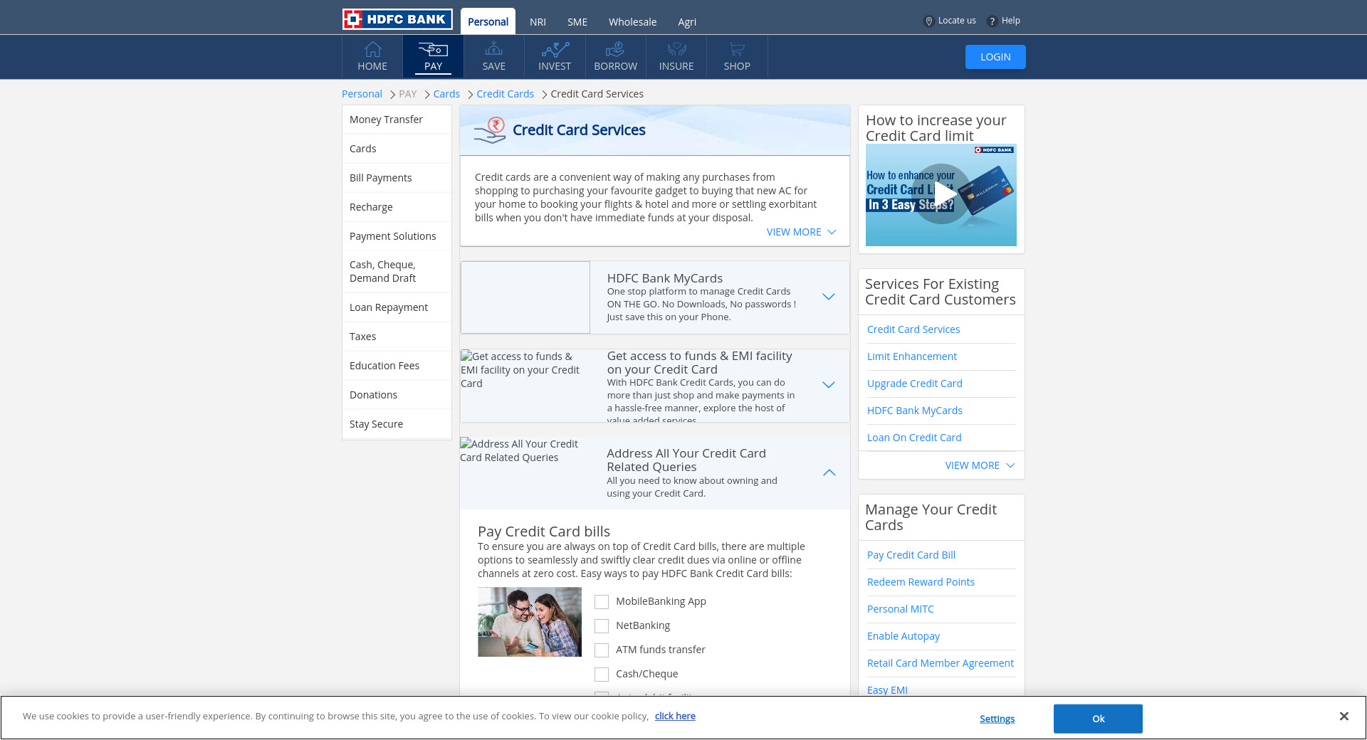Expand the HDFC Bank MyCards section
Screen dimensions: 1367x740
click(x=828, y=297)
